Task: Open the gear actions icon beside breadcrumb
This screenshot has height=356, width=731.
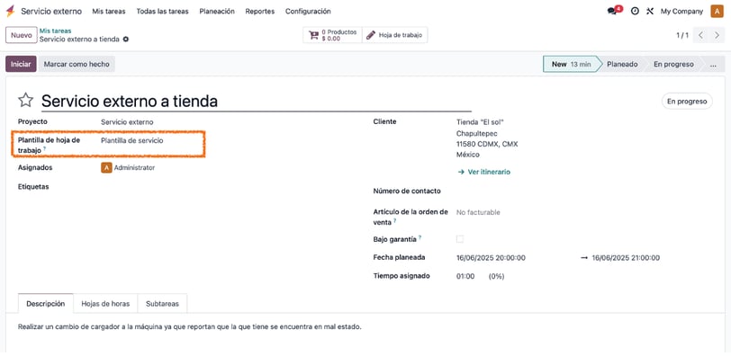Action: point(126,40)
